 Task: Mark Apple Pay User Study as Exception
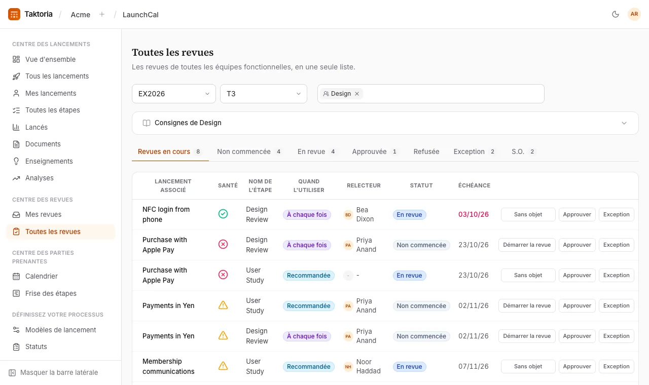point(617,275)
